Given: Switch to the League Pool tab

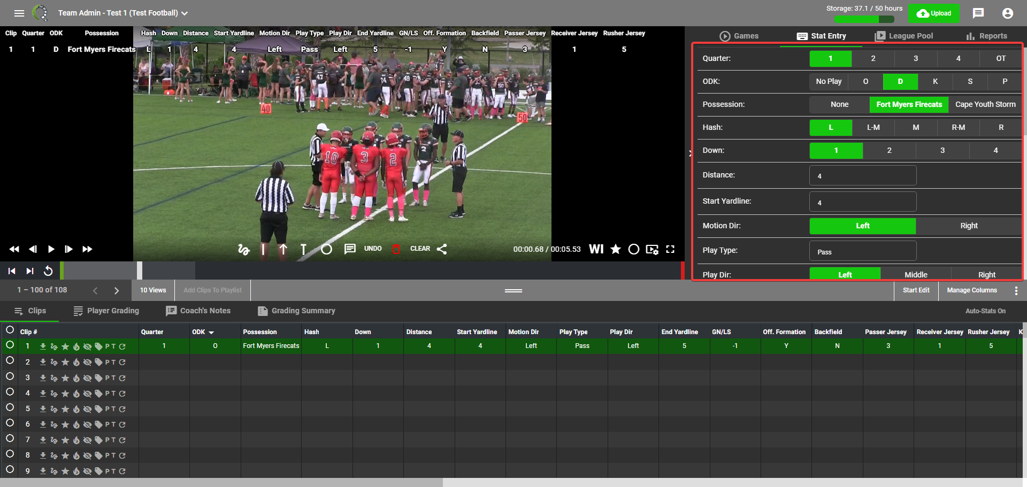Looking at the screenshot, I should click(x=904, y=36).
